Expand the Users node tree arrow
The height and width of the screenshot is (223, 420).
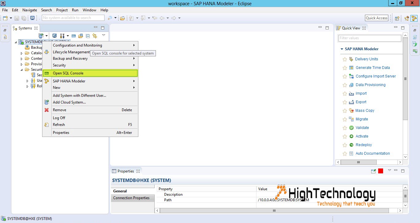27,81
